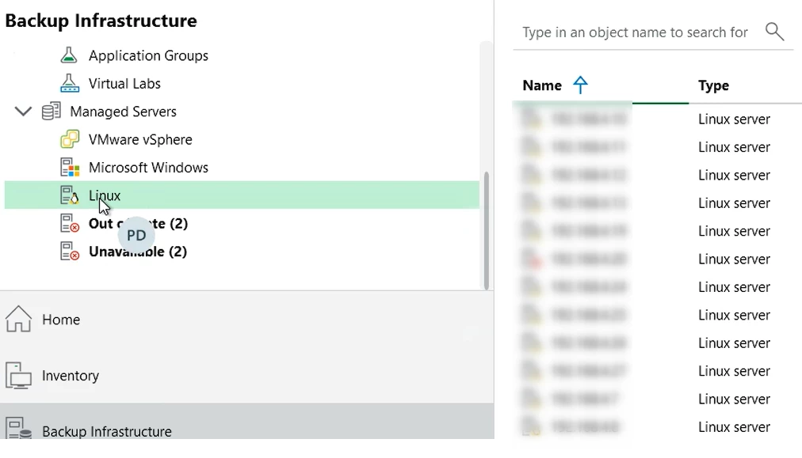802x458 pixels.
Task: Sort the list by Type column
Action: click(713, 85)
